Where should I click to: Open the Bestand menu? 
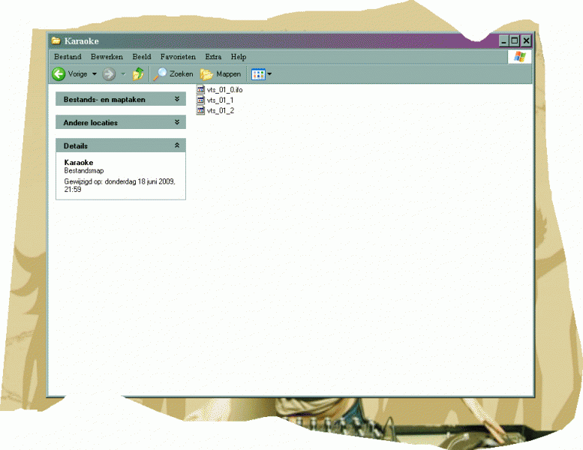point(68,57)
